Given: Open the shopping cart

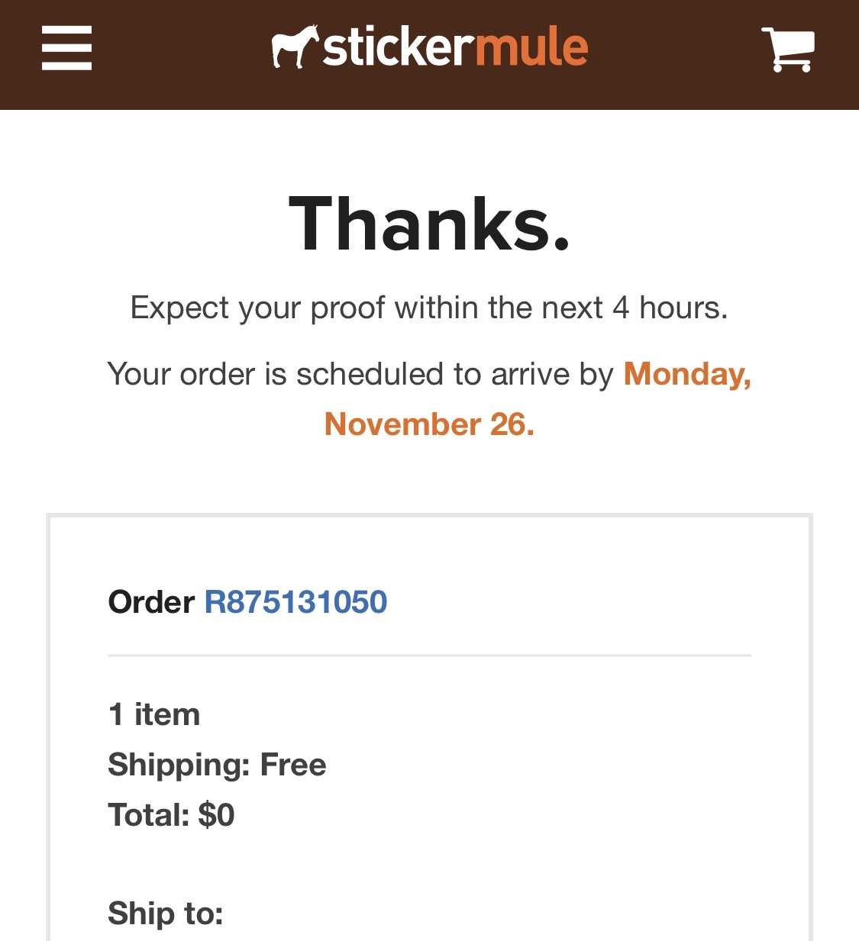Looking at the screenshot, I should click(788, 50).
